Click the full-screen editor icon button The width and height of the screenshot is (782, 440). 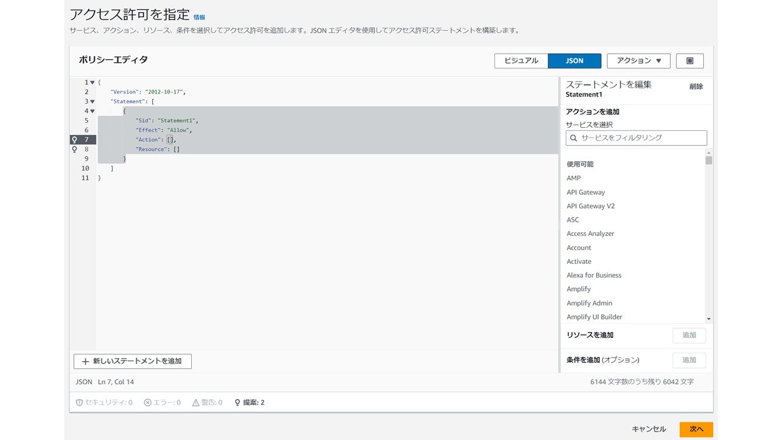click(x=690, y=61)
